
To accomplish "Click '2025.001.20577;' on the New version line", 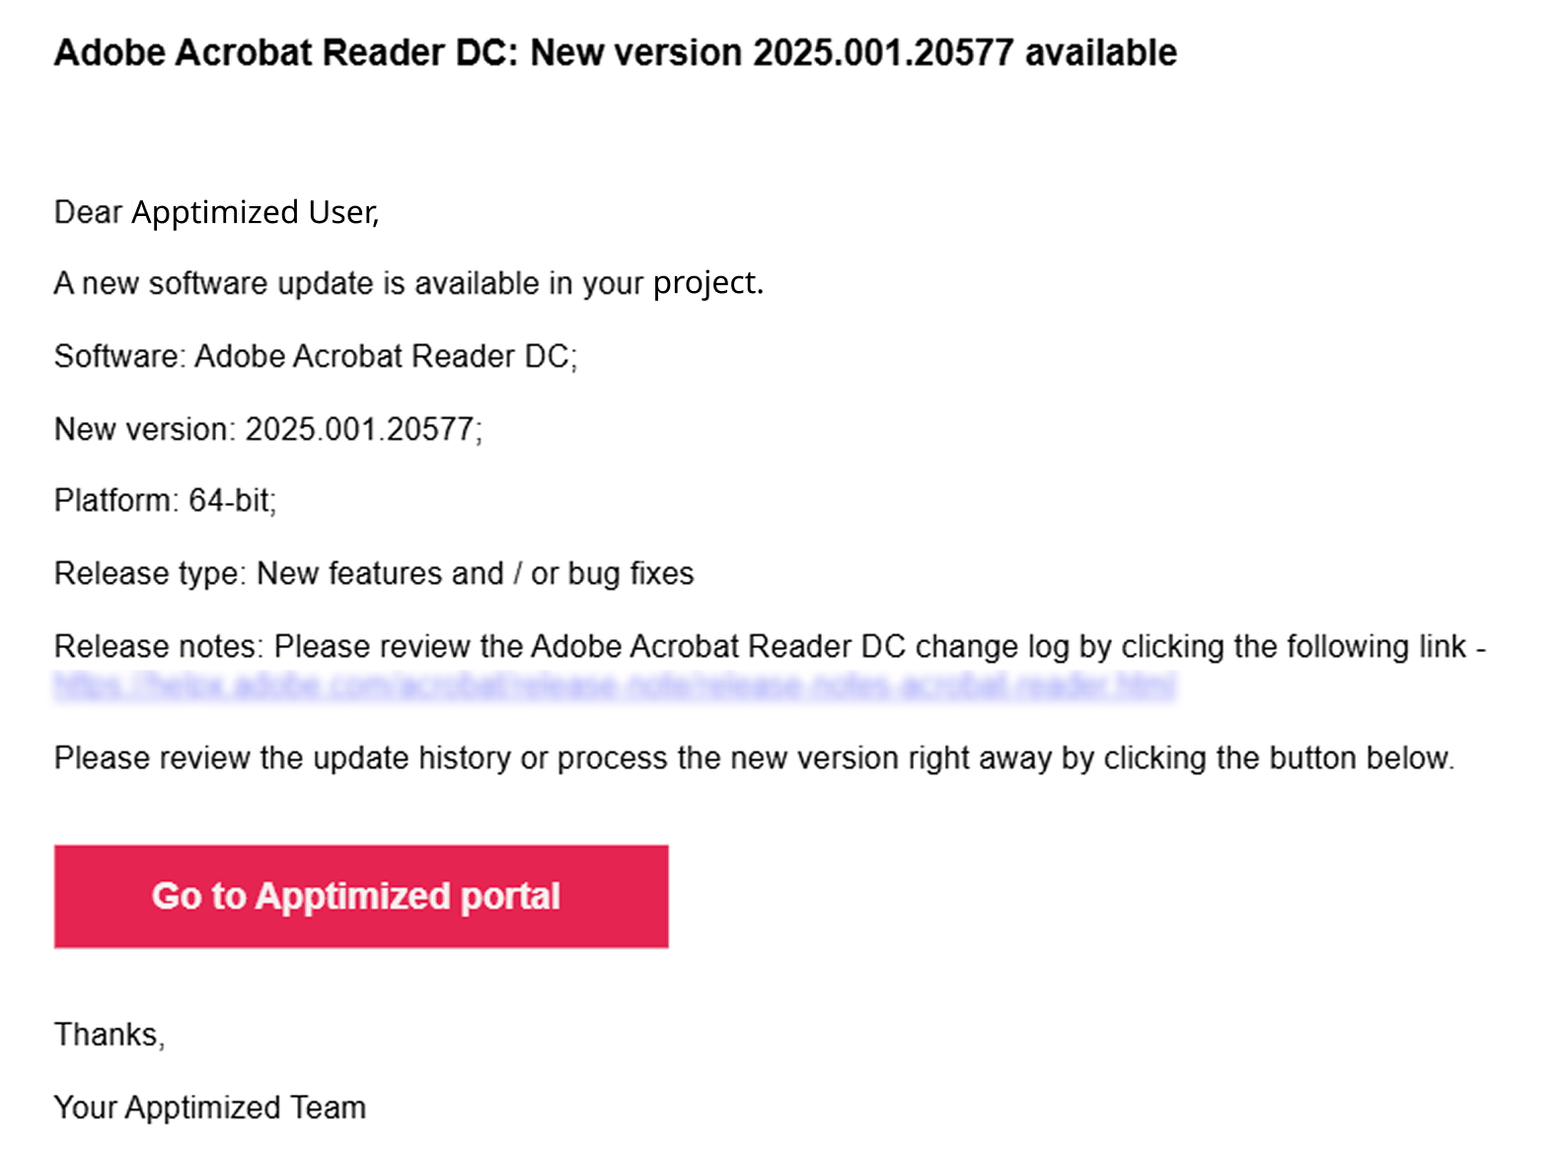I will tap(363, 429).
